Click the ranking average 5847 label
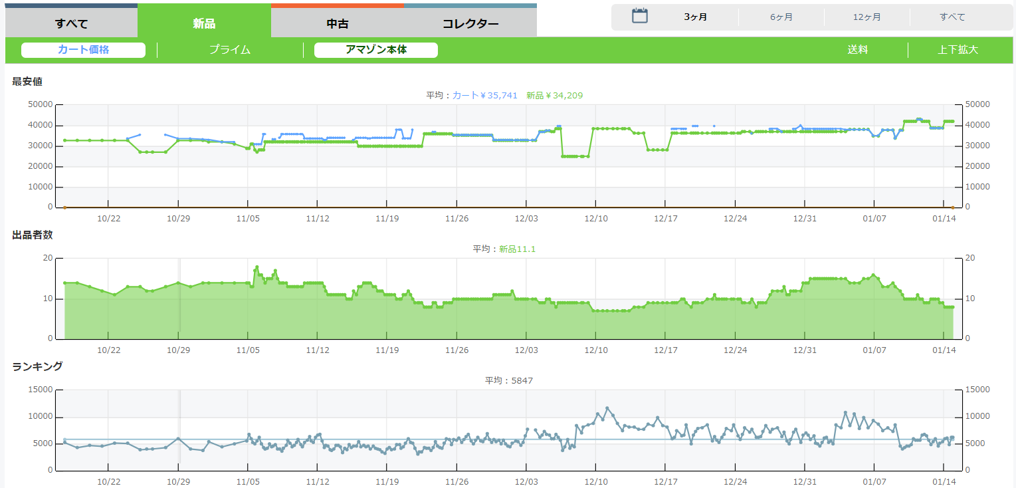The width and height of the screenshot is (1016, 488). 509,381
